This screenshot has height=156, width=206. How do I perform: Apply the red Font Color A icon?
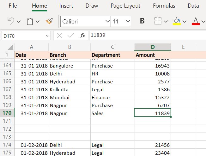(196, 21)
